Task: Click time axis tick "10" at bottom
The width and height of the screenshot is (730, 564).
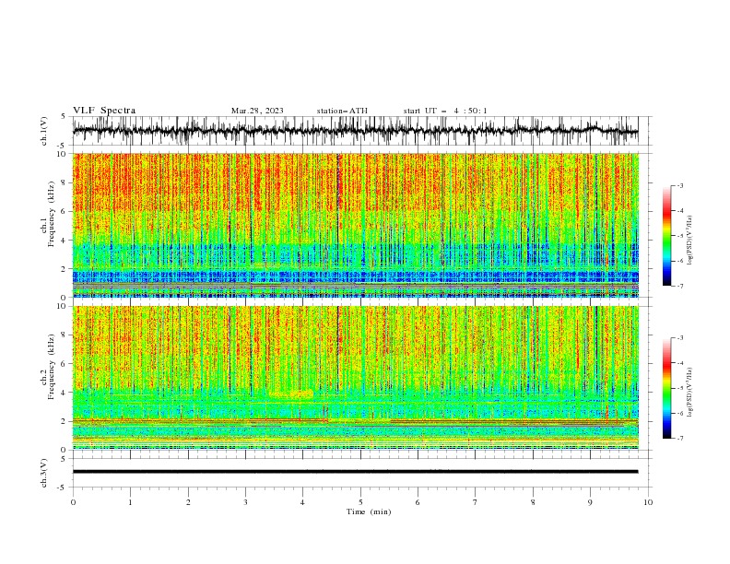Action: (648, 502)
